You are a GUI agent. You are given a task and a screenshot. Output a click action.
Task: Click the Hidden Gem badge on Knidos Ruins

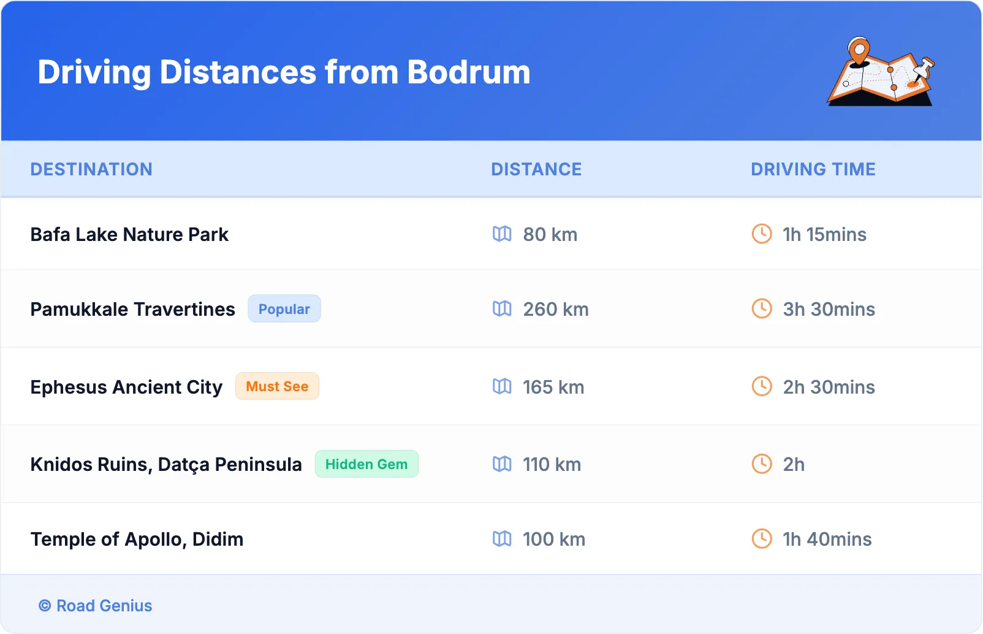point(366,464)
